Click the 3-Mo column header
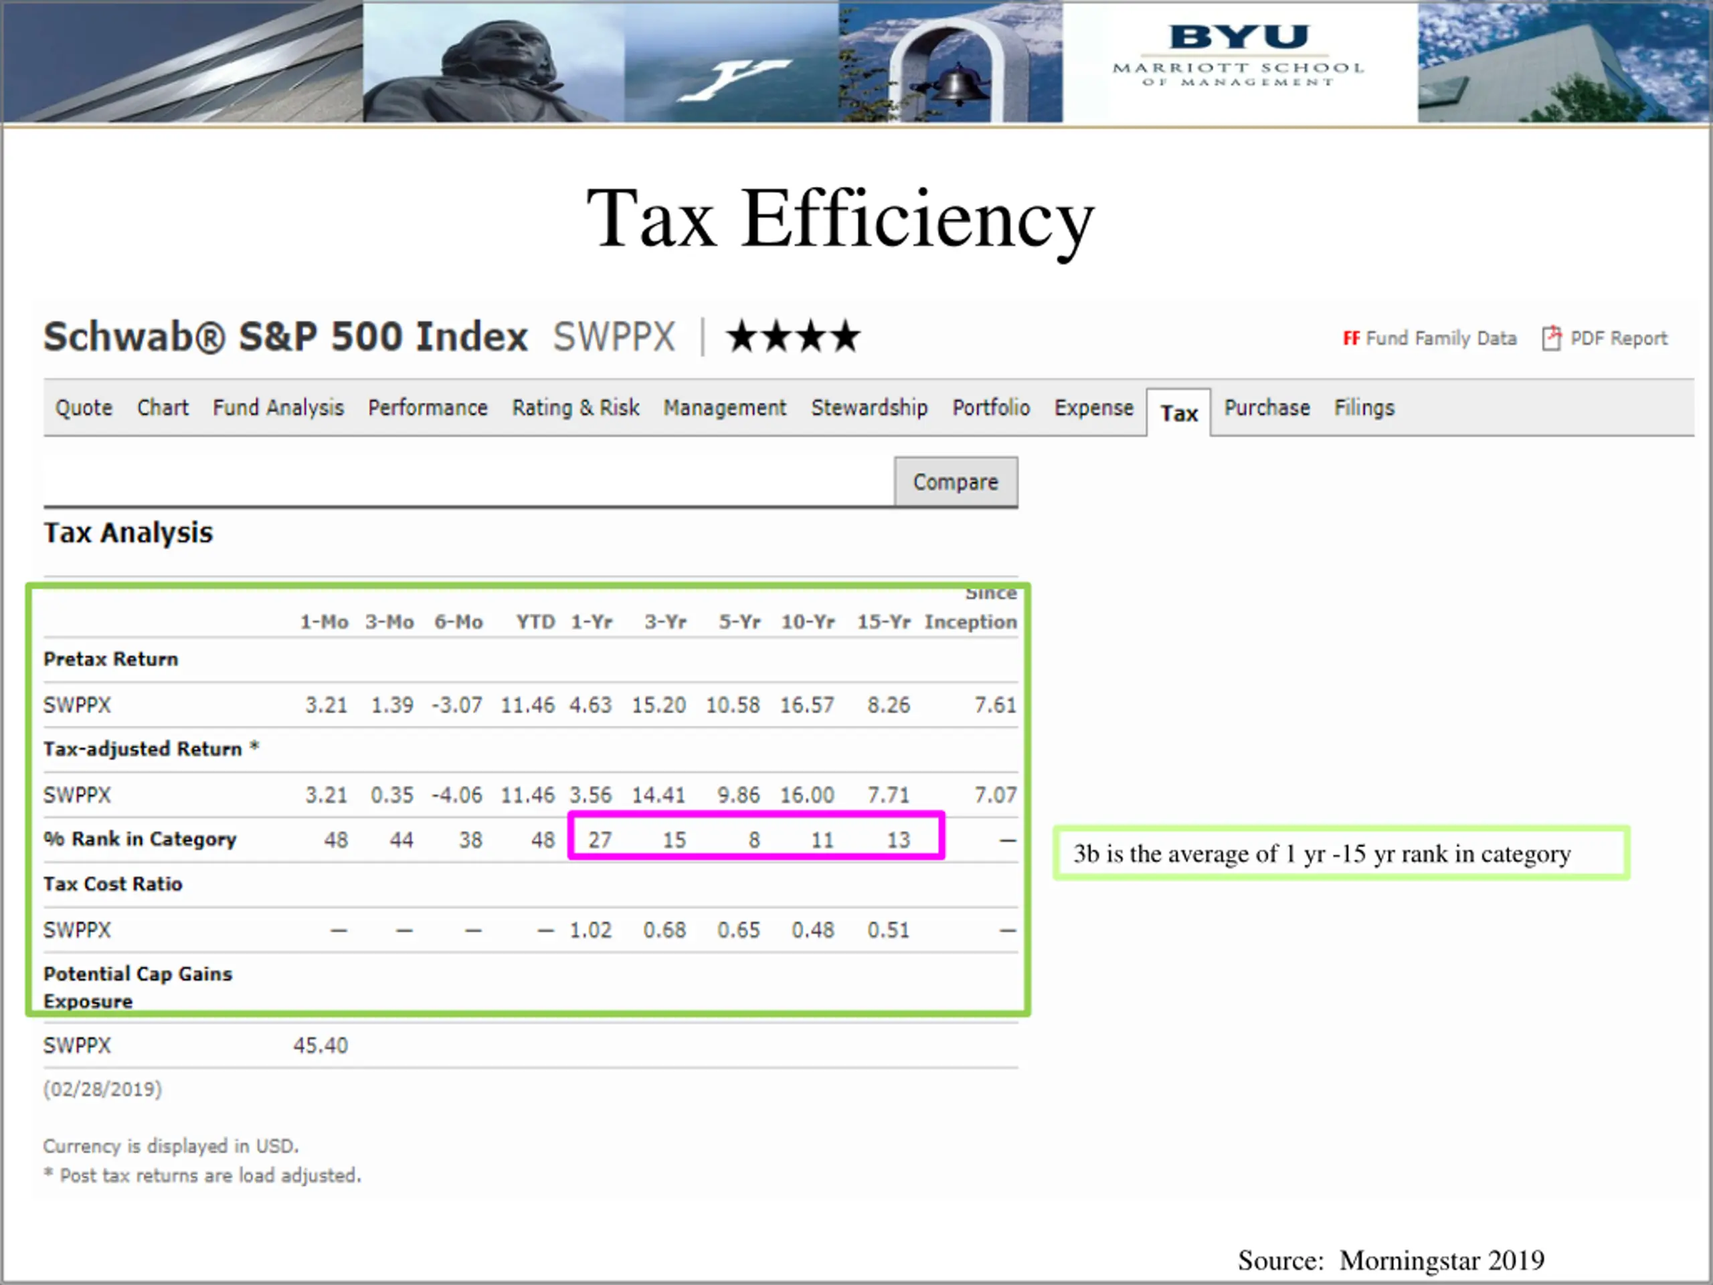1713x1285 pixels. click(389, 622)
